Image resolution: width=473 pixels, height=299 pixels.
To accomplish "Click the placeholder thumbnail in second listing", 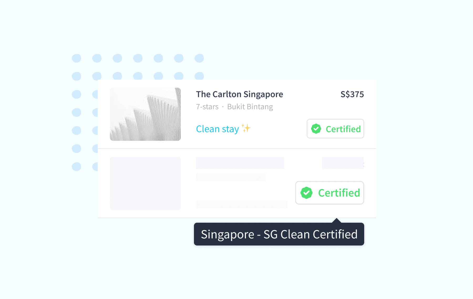I will tap(145, 183).
